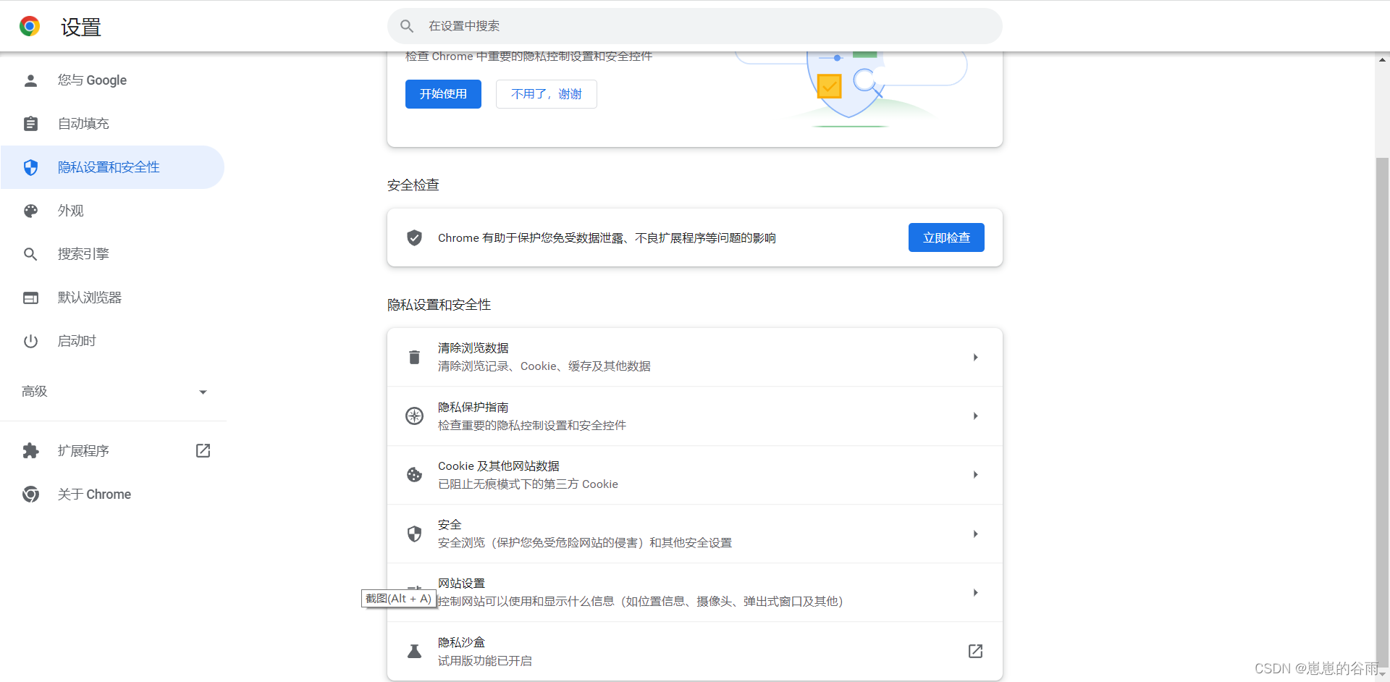The image size is (1390, 682).
Task: Click the compass icon for 隐私保护指南
Action: tap(414, 416)
